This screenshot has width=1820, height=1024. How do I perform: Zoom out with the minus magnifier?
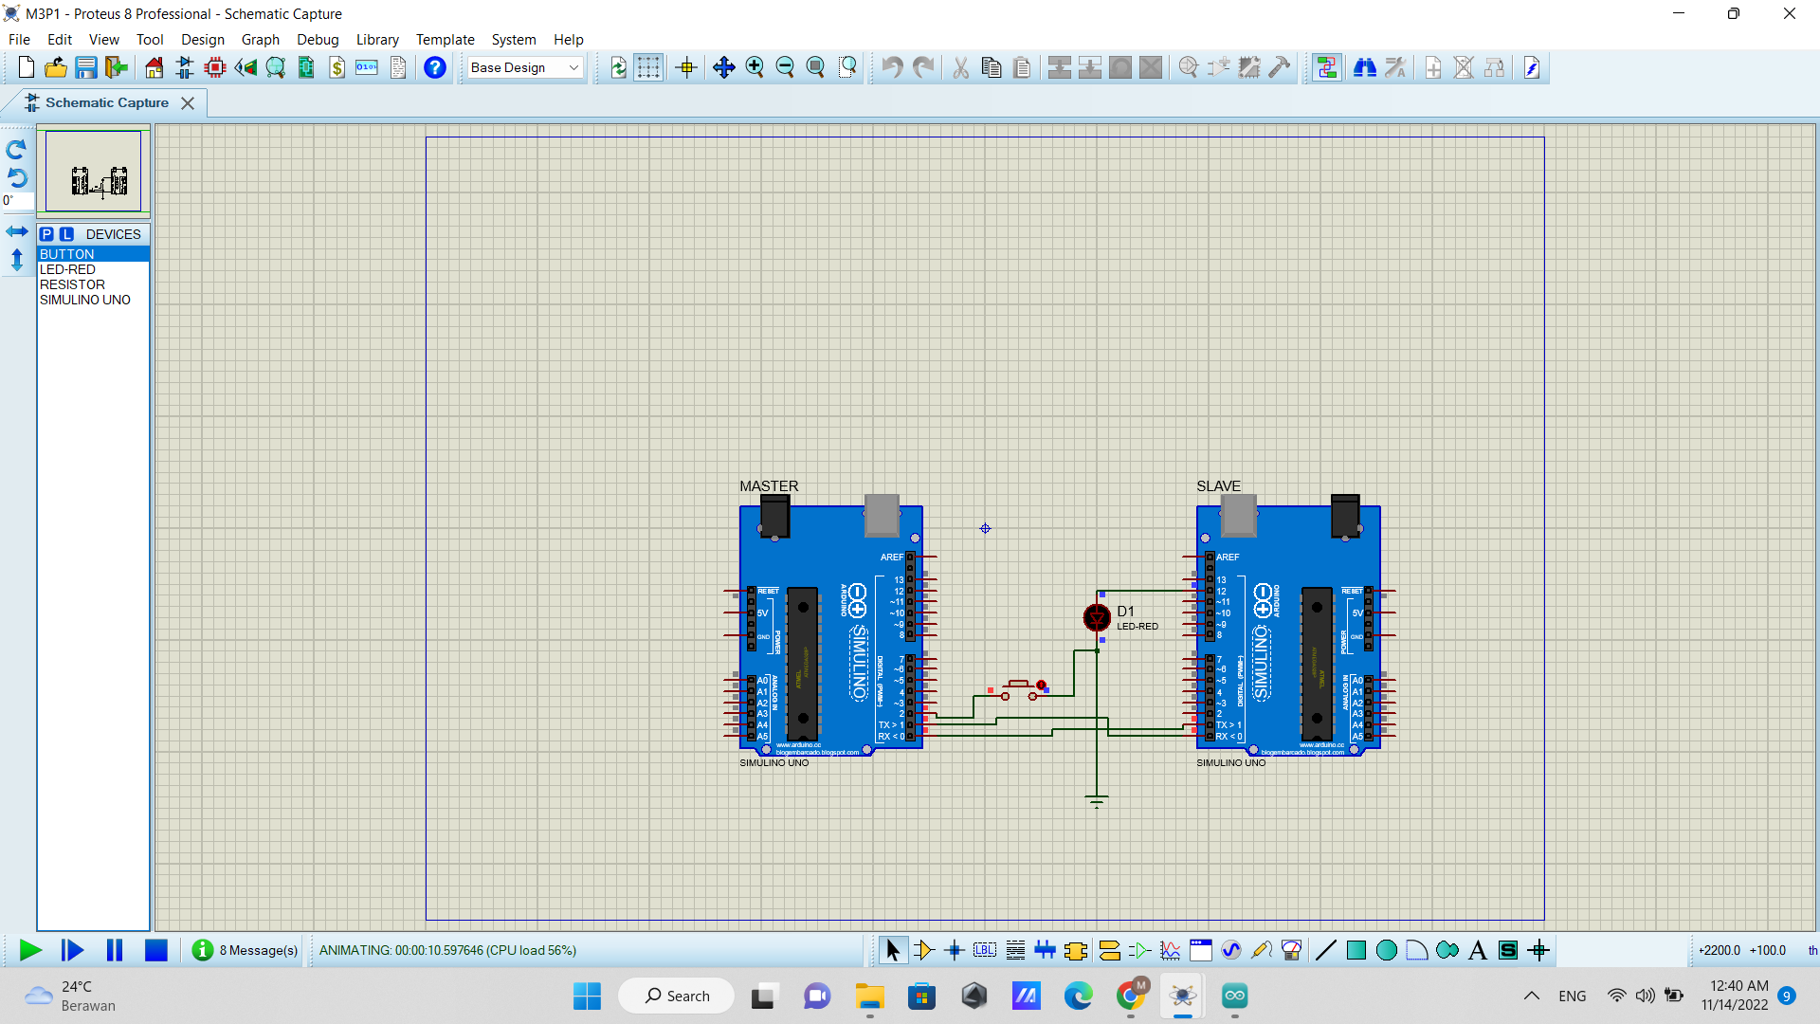pyautogui.click(x=785, y=67)
